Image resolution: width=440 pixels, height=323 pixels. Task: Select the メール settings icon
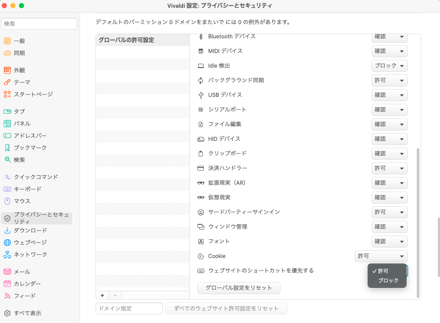(x=7, y=271)
